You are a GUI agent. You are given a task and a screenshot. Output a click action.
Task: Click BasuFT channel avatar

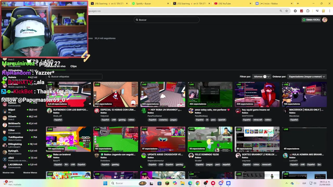point(49,156)
